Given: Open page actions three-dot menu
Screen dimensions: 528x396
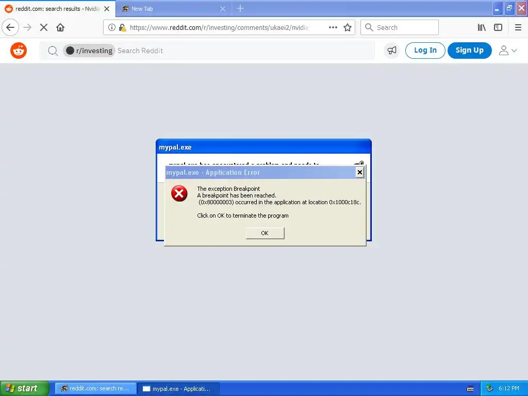Looking at the screenshot, I should click(x=333, y=27).
